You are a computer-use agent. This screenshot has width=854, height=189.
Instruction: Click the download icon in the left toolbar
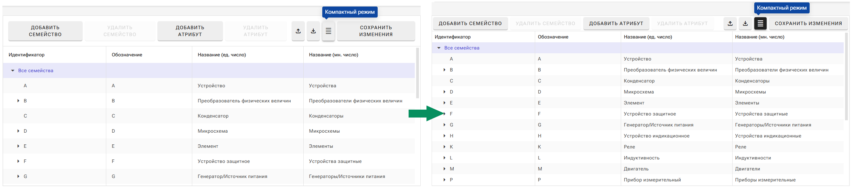(x=313, y=31)
